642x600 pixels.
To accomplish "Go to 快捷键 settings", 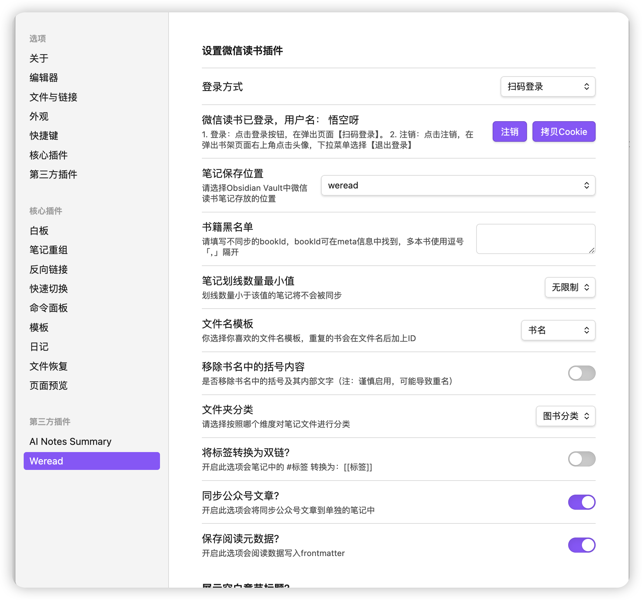I will tap(44, 136).
